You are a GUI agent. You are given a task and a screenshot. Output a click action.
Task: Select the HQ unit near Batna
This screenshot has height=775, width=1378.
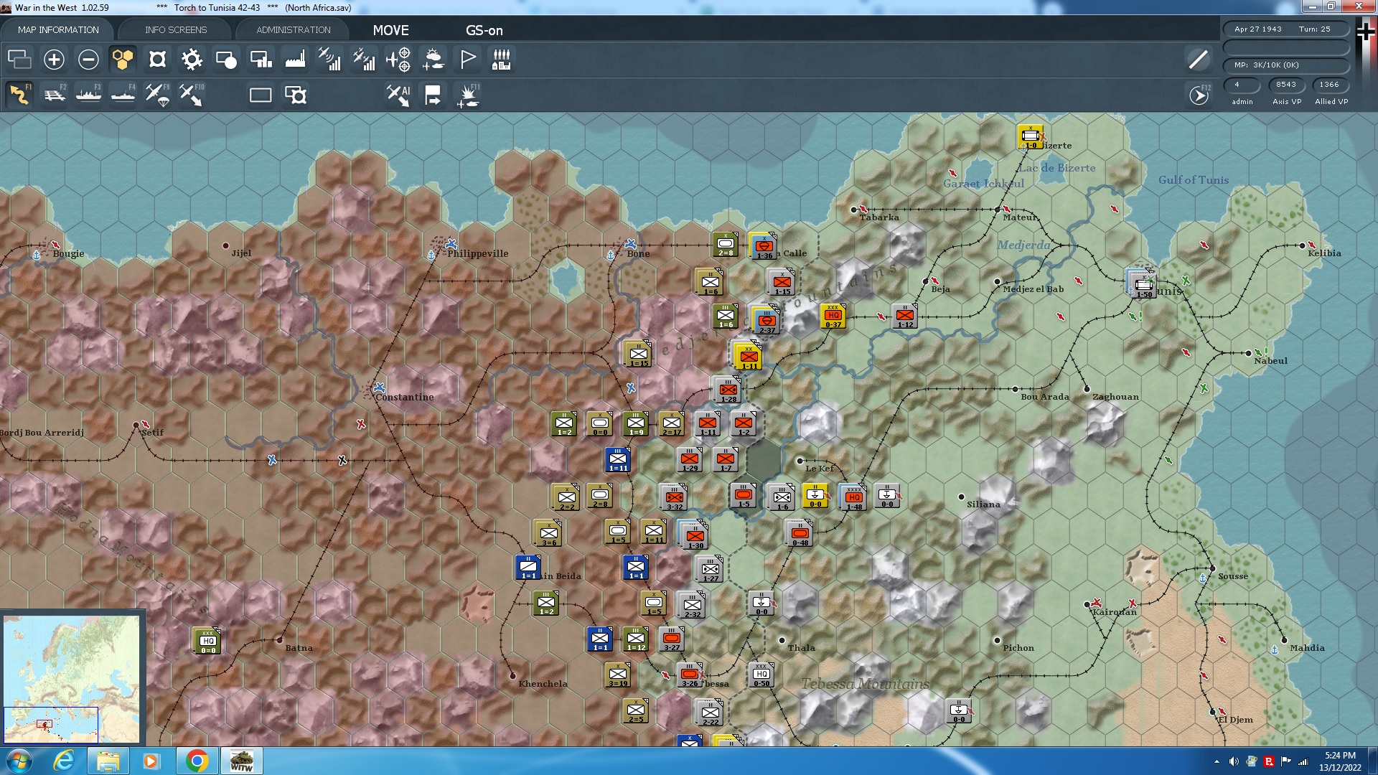coord(207,640)
